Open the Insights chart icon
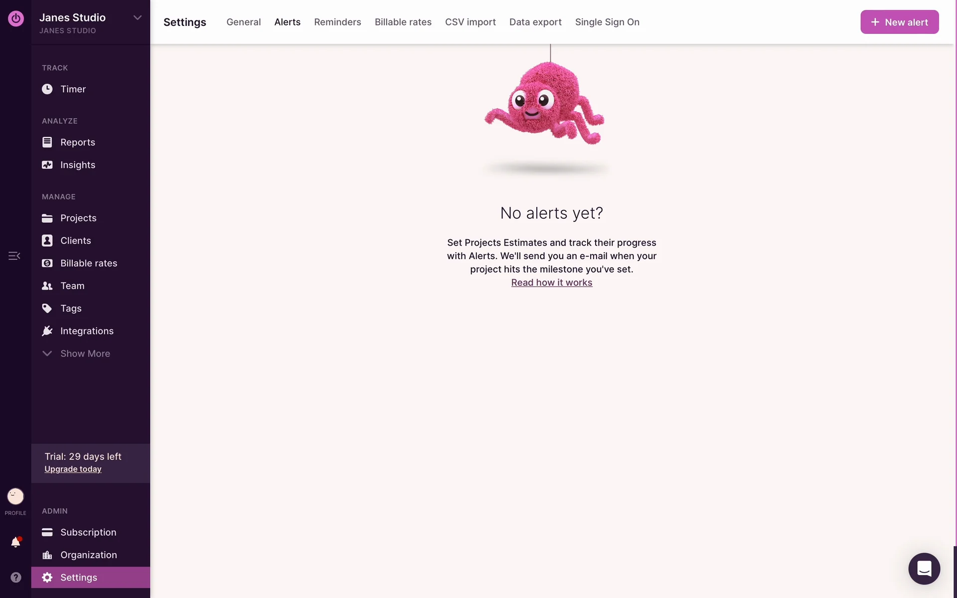Screen dimensions: 957x598 click(x=47, y=165)
